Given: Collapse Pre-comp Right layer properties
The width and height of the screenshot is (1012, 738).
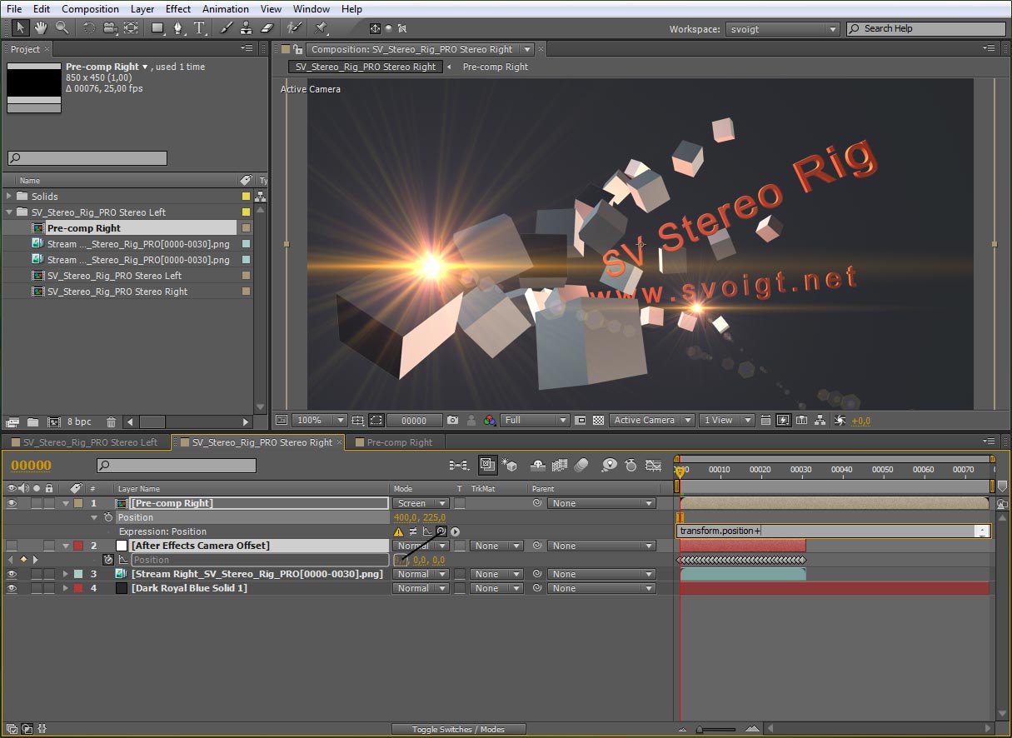Looking at the screenshot, I should coord(66,503).
